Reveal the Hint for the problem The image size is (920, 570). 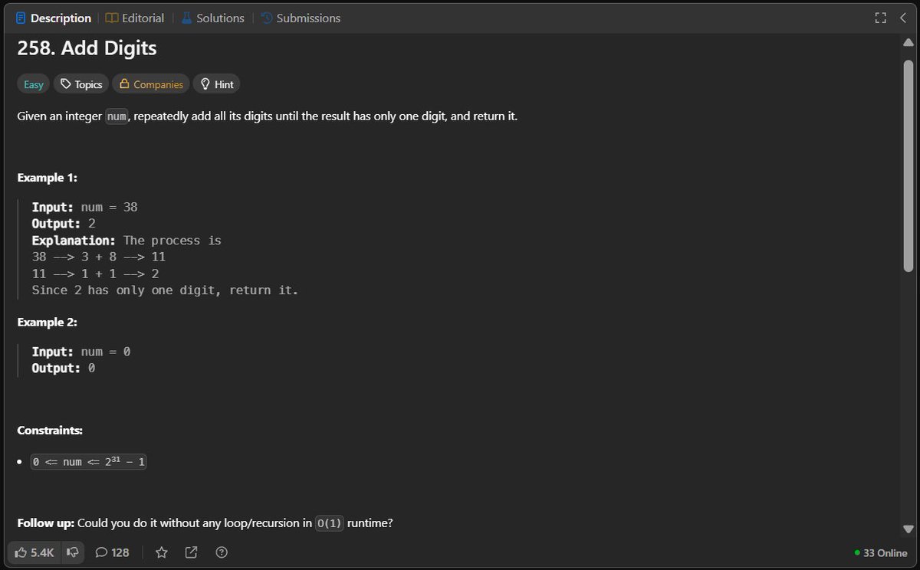(x=216, y=84)
